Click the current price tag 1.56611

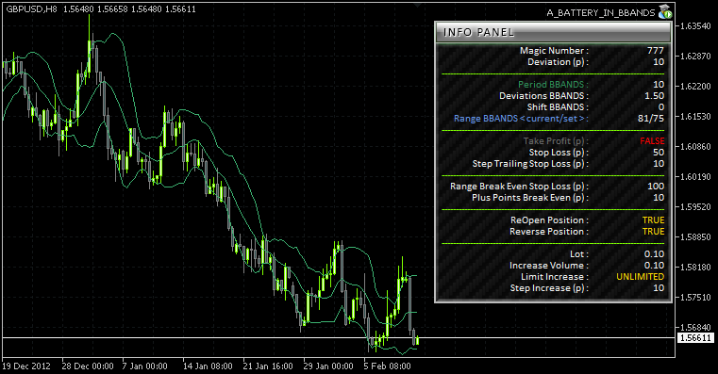694,338
